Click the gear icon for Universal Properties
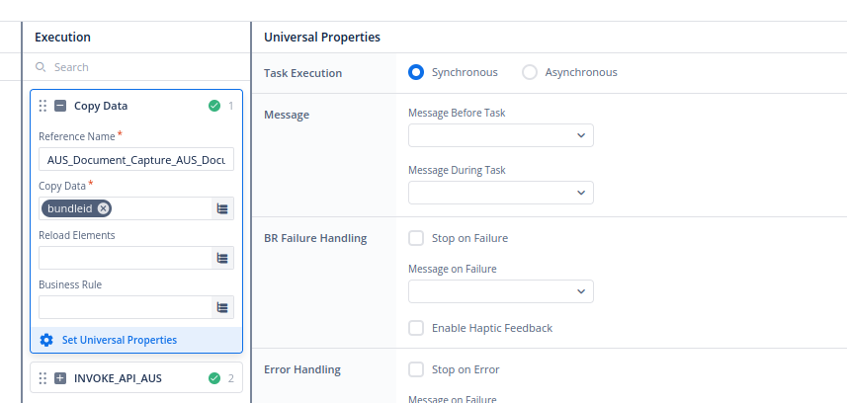This screenshot has width=847, height=403. click(46, 340)
